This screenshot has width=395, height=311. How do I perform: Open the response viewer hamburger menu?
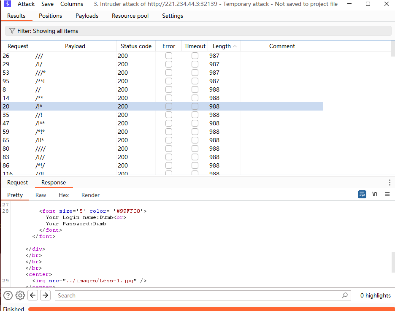[387, 195]
